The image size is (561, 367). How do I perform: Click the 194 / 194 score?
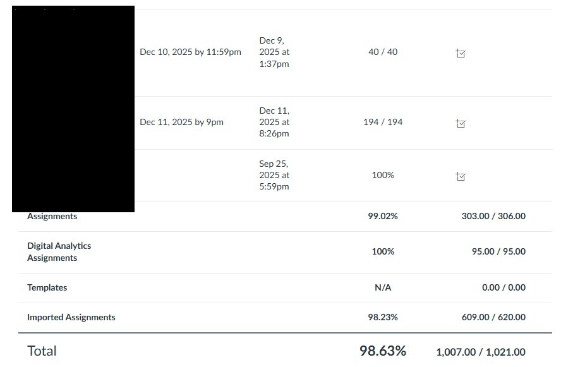(x=383, y=122)
